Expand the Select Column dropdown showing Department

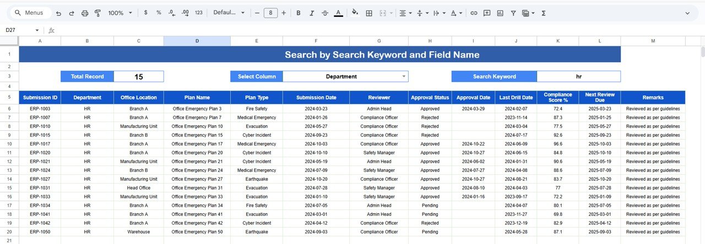click(x=403, y=76)
